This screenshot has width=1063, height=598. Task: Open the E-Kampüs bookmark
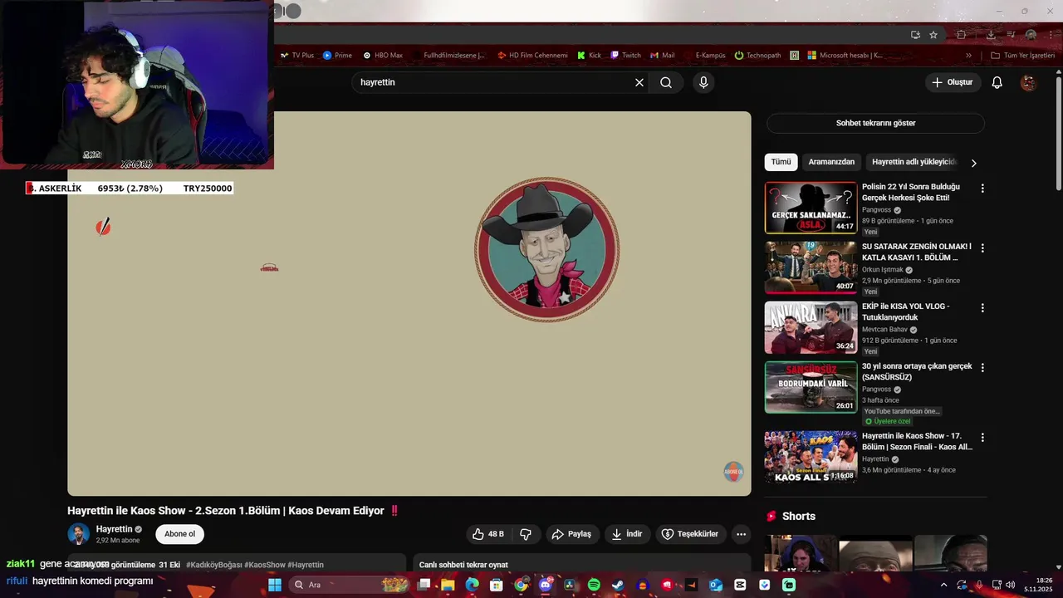(x=703, y=56)
